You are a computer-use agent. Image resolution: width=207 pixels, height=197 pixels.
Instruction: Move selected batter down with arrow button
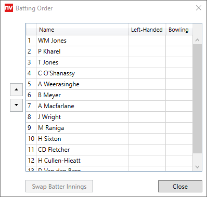16,105
